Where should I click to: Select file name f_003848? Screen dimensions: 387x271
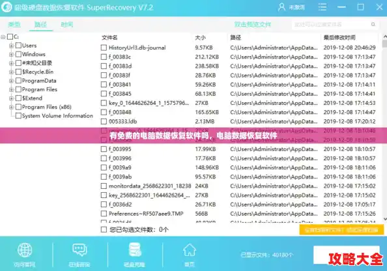120,112
